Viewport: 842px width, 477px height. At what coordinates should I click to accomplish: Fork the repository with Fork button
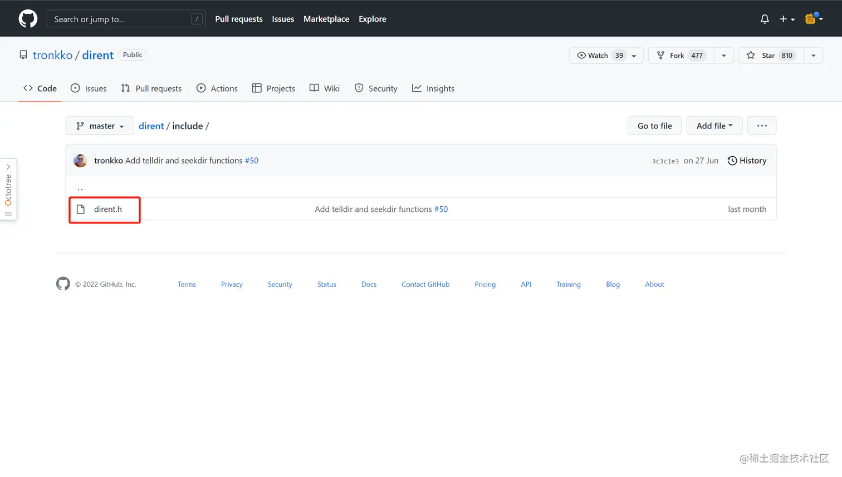coord(681,55)
